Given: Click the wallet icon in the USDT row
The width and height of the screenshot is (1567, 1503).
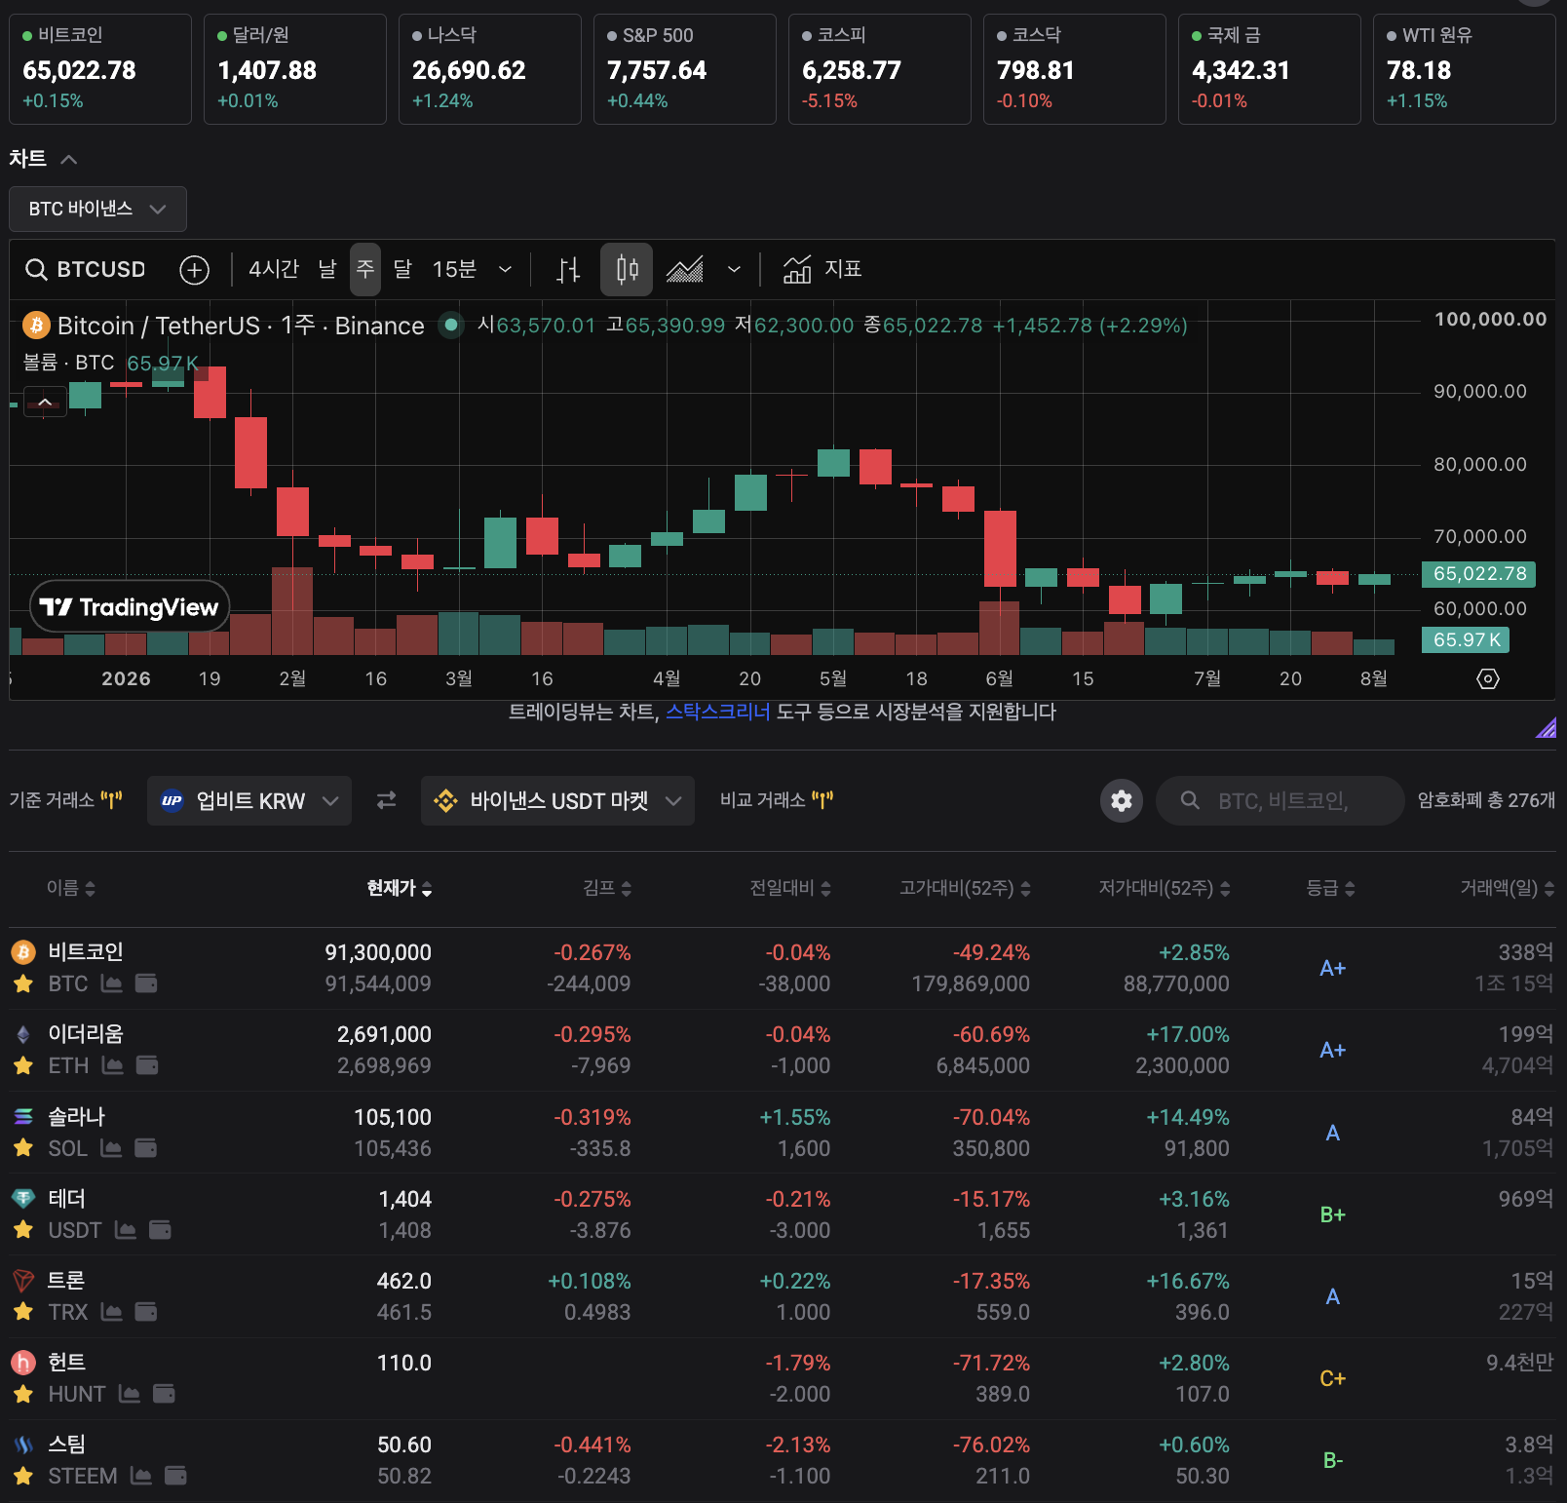Looking at the screenshot, I should (x=160, y=1230).
